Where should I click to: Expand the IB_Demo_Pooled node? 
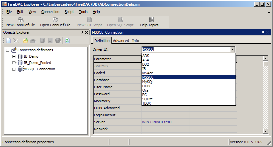(x=14, y=63)
